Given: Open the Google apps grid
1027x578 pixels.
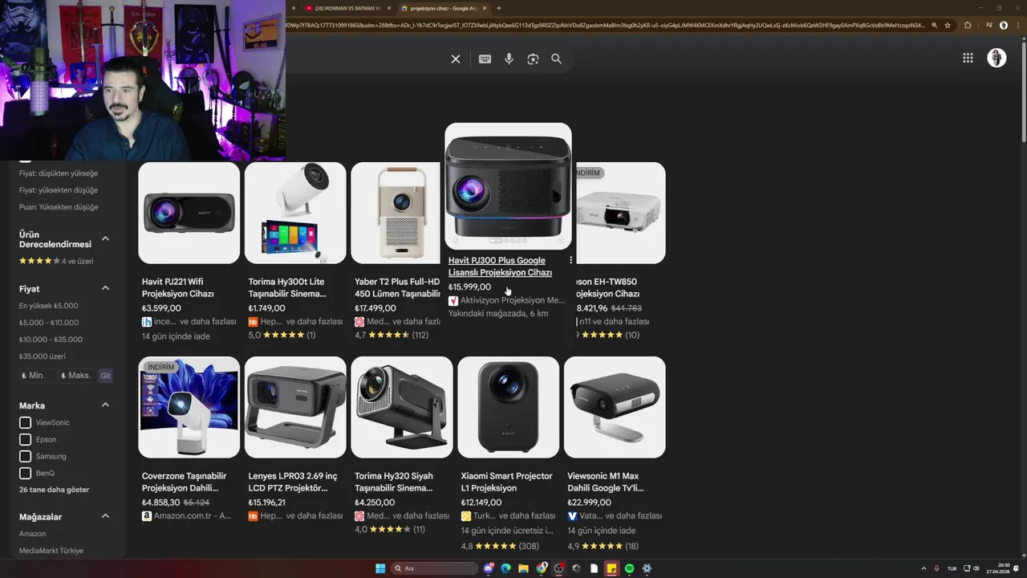Looking at the screenshot, I should [x=968, y=58].
